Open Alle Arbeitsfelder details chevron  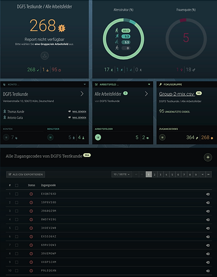146,94
